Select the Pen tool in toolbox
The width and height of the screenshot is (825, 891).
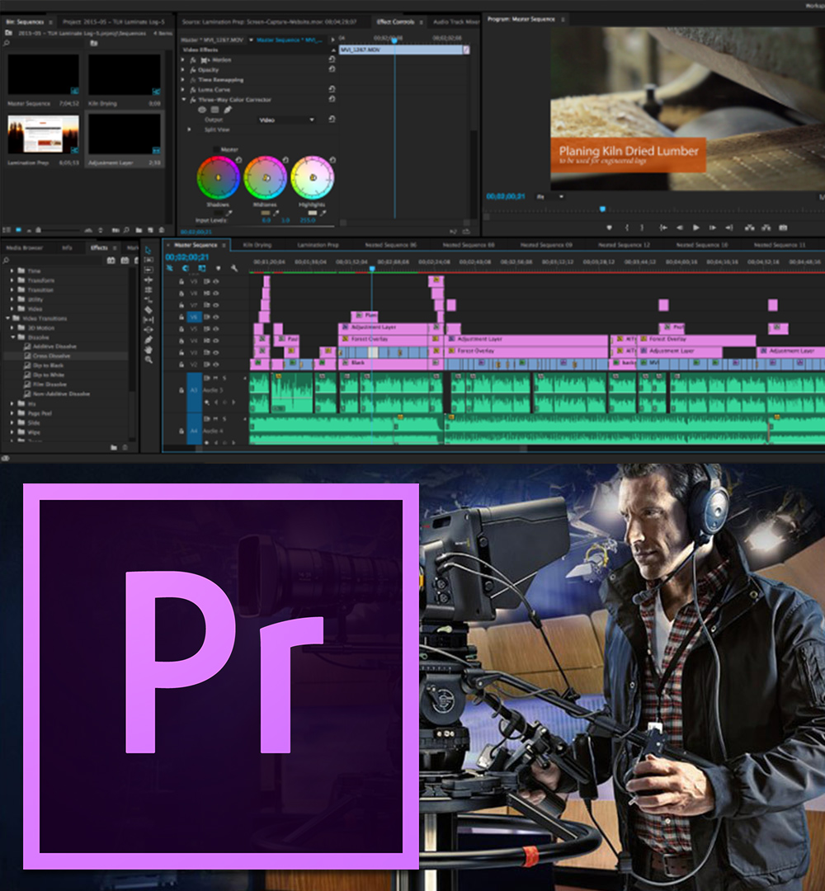point(148,340)
